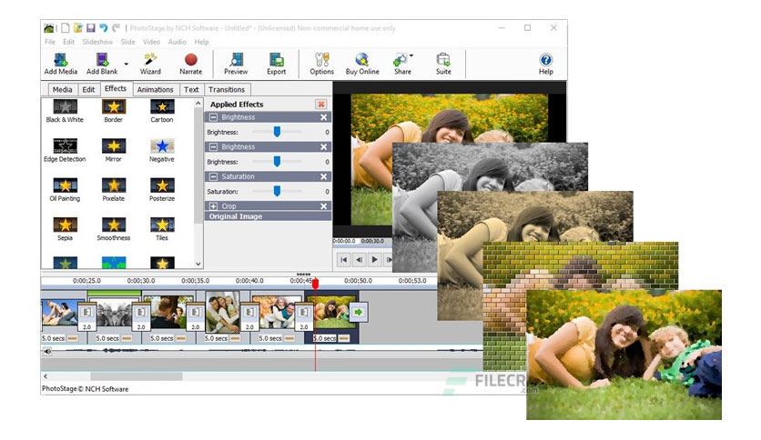This screenshot has height=440, width=761.
Task: Play the slideshow preview
Action: [x=374, y=260]
